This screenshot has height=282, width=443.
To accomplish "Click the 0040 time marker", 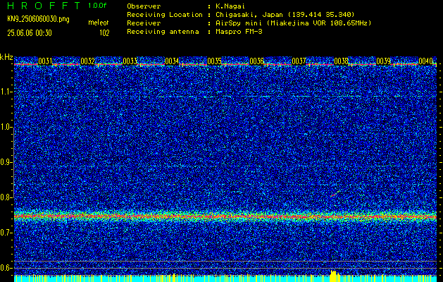I will coord(426,61).
